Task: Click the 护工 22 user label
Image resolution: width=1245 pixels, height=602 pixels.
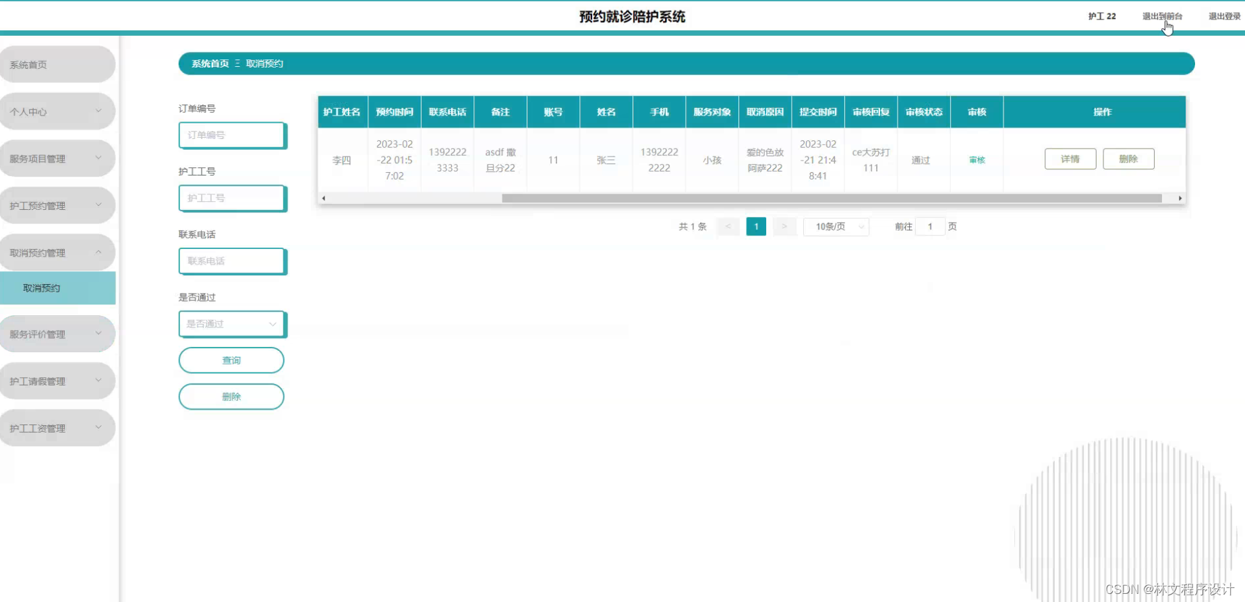Action: [x=1102, y=16]
